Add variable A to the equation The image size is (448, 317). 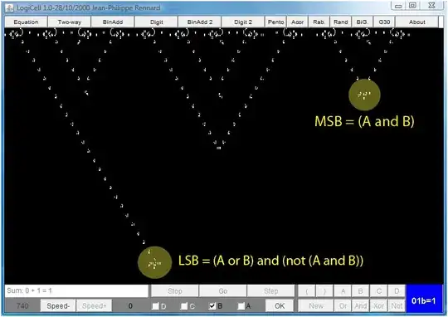[x=343, y=291]
